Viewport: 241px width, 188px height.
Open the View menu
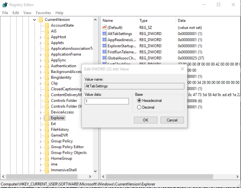pyautogui.click(x=27, y=13)
